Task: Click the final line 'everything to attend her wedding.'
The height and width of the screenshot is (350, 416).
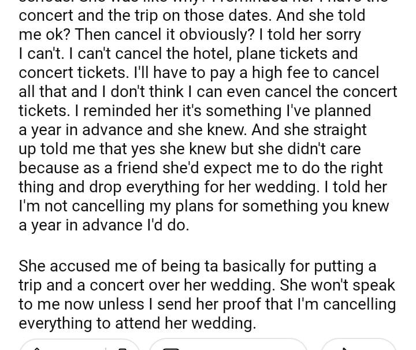Action: 138,323
